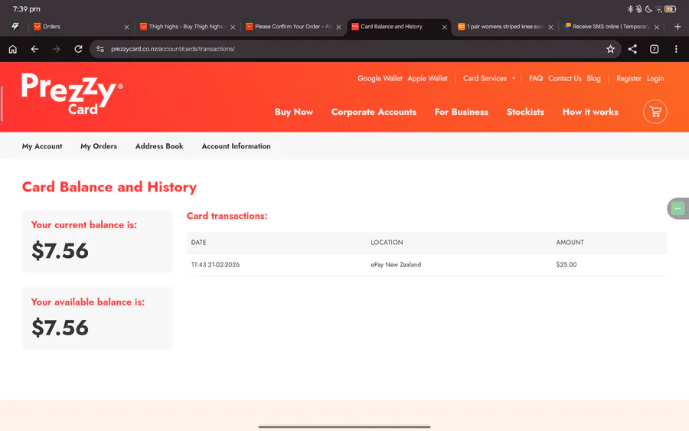Viewport: 689px width, 431px height.
Task: Go back with the browser back arrow
Action: click(34, 49)
